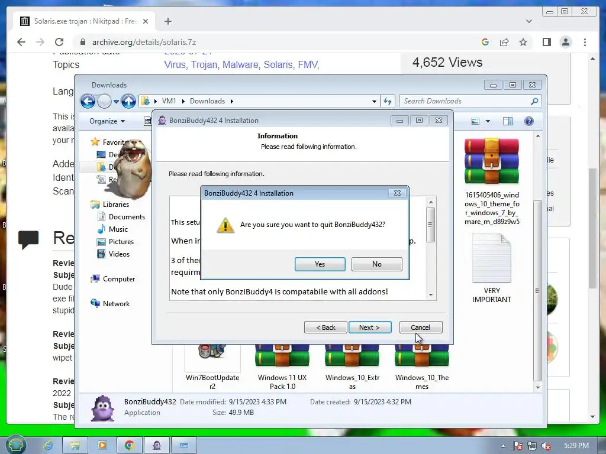Select the Windows_10_Extras archive

click(x=352, y=367)
